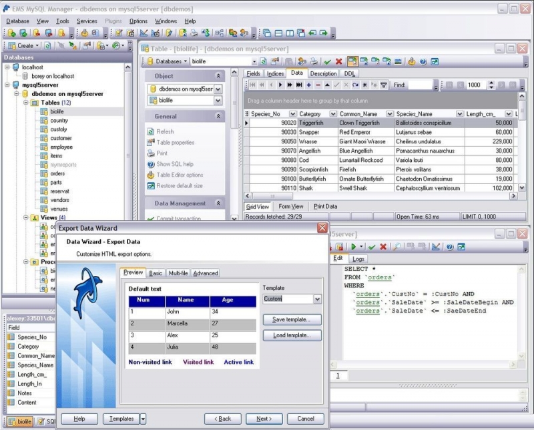Open the Template dropdown showing Custom
The height and width of the screenshot is (430, 534).
(x=317, y=299)
